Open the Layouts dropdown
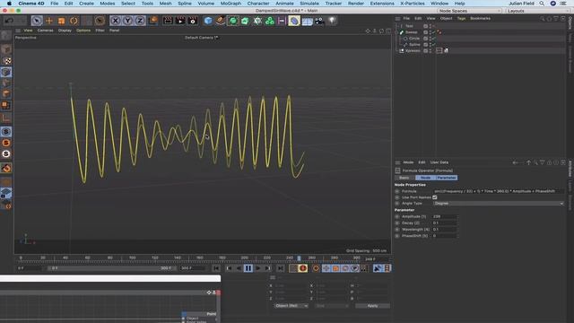574x323 pixels. (538, 11)
